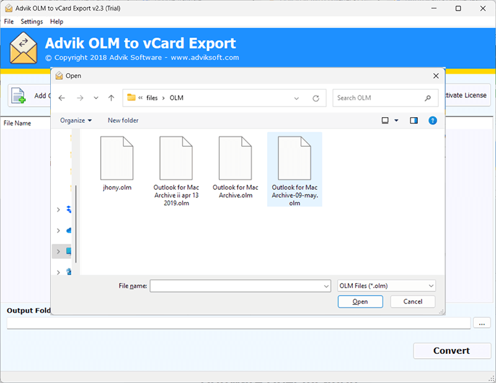
Task: Click the New folder button
Action: (x=123, y=120)
